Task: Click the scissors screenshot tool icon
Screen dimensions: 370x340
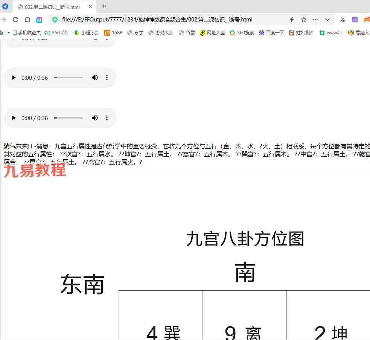Action: point(343,20)
